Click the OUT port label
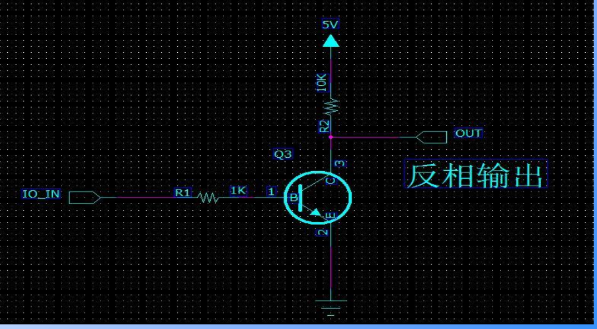The height and width of the screenshot is (329, 597). point(469,133)
